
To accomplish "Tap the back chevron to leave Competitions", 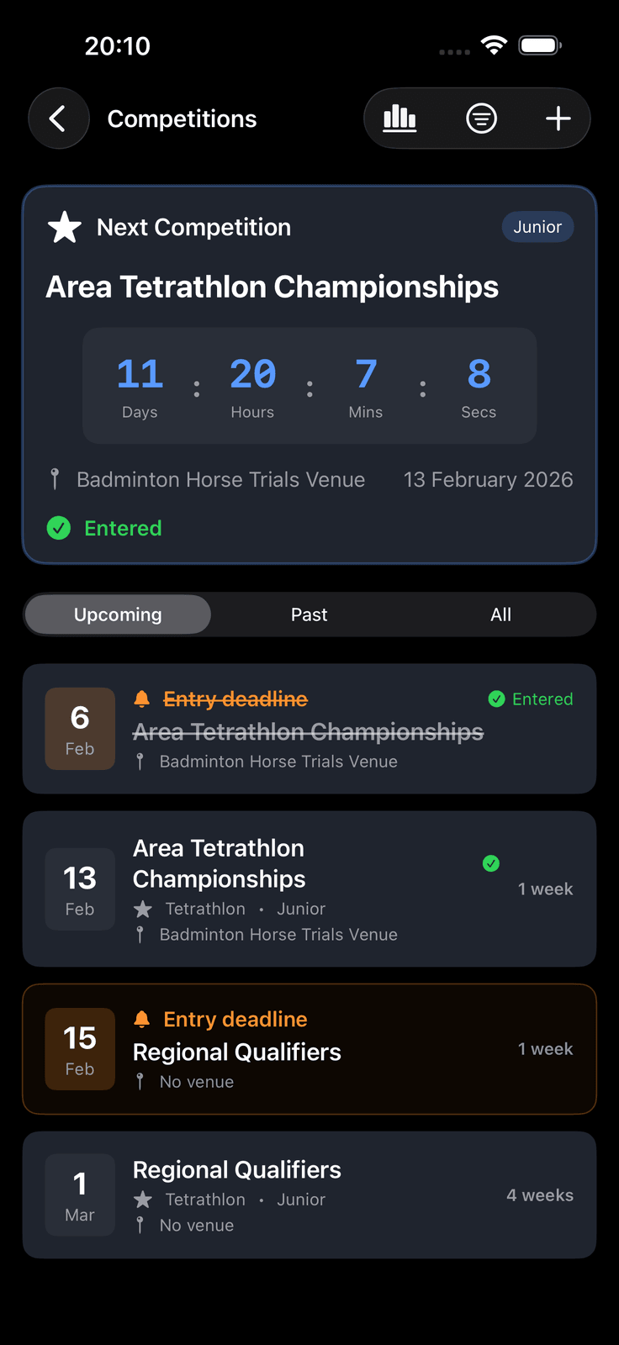I will pyautogui.click(x=58, y=118).
